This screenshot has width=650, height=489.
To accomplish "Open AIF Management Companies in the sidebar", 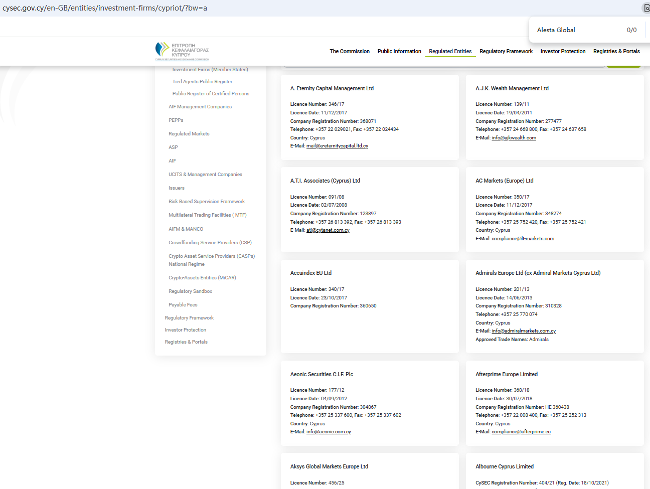I will pyautogui.click(x=200, y=107).
